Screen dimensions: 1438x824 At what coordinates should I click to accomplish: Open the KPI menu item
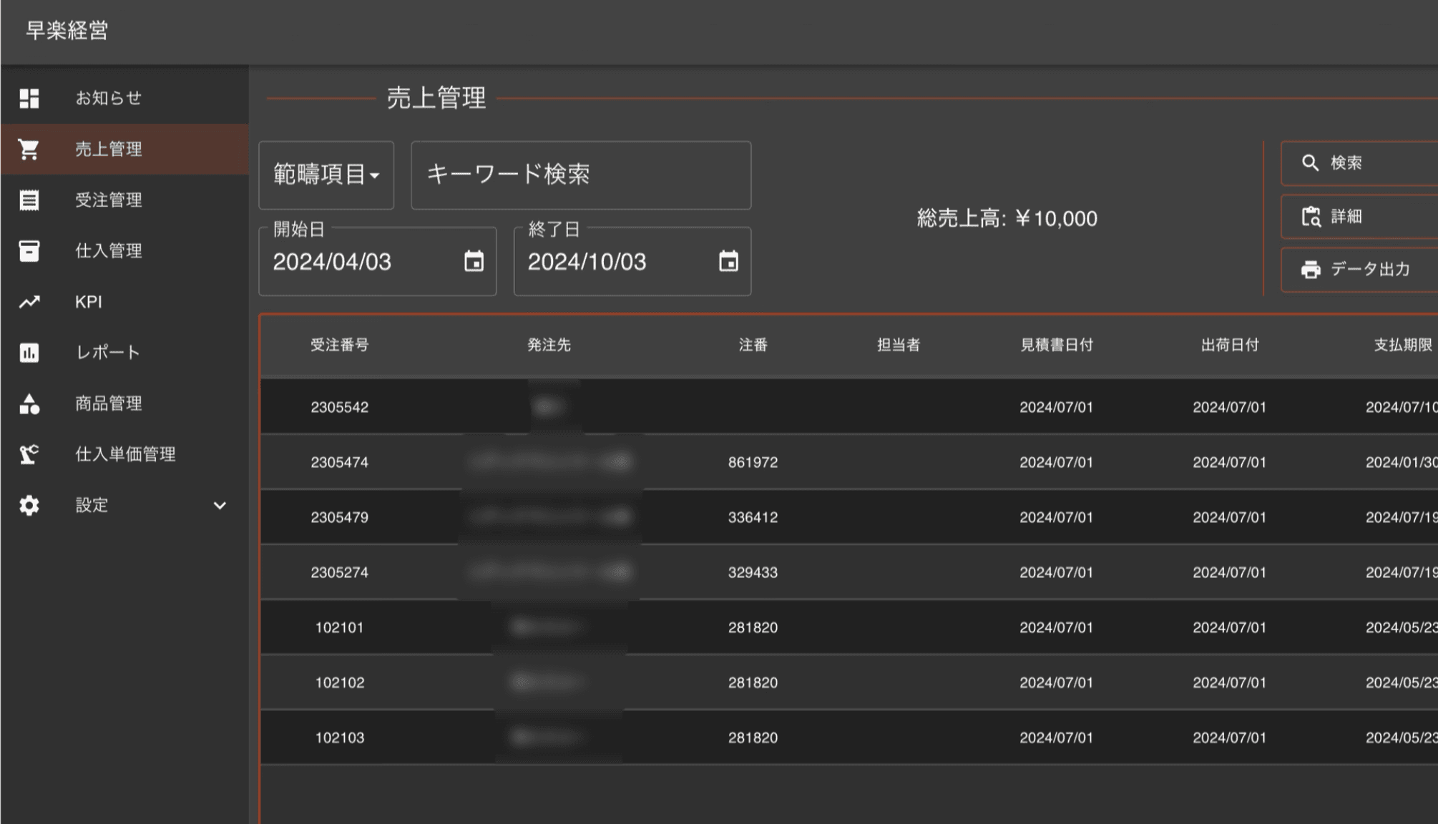pos(89,302)
